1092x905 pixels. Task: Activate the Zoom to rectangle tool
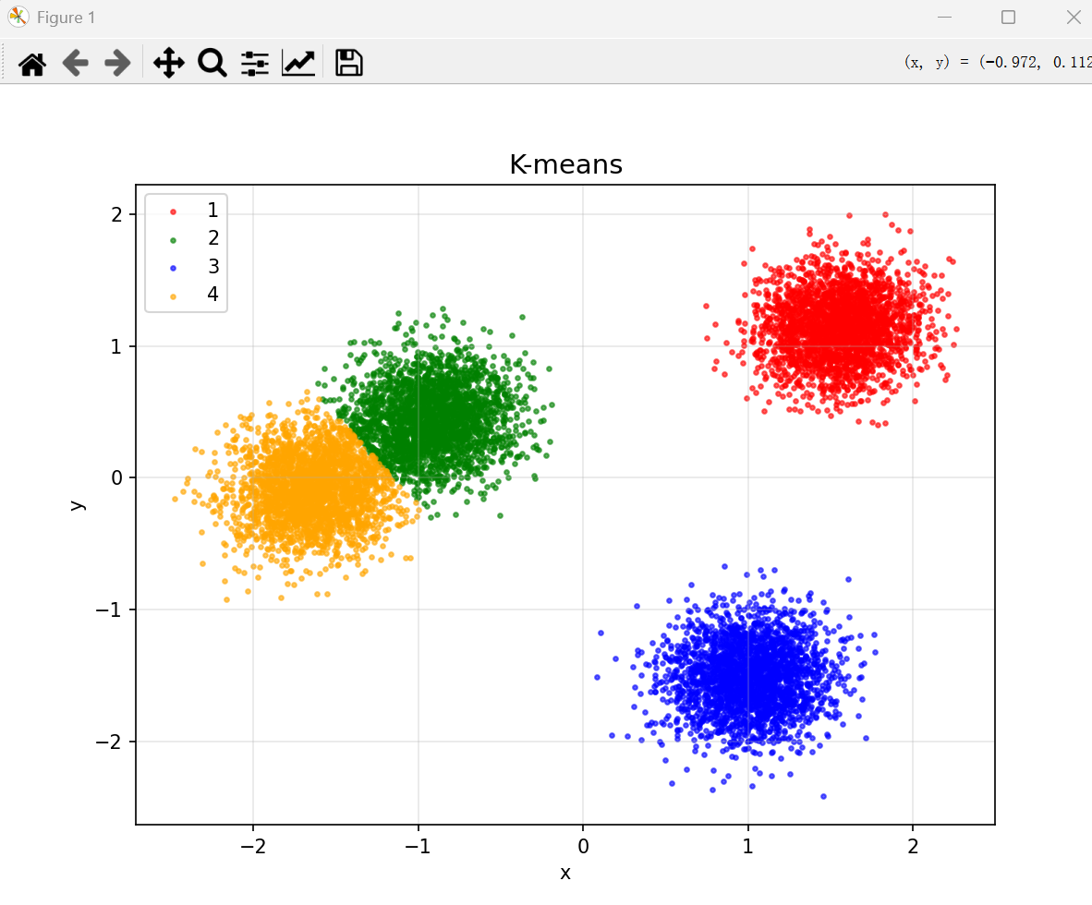pos(212,64)
